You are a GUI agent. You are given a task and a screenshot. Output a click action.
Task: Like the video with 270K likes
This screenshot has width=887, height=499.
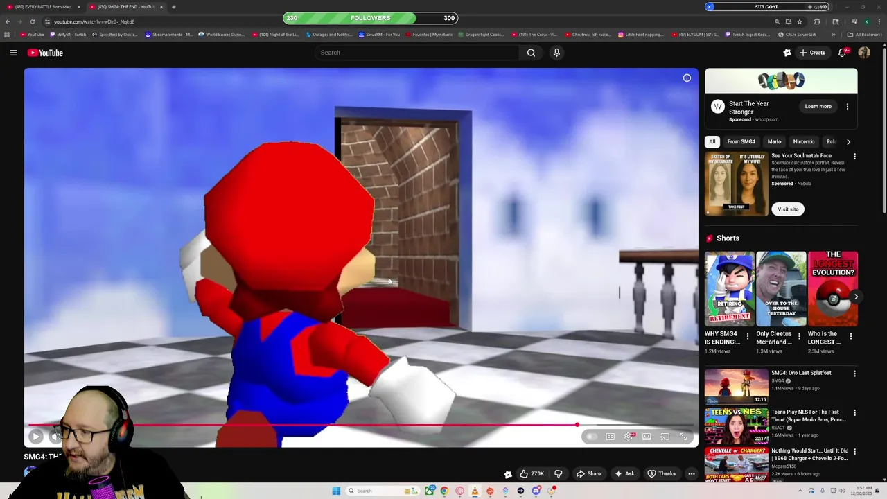pyautogui.click(x=531, y=474)
